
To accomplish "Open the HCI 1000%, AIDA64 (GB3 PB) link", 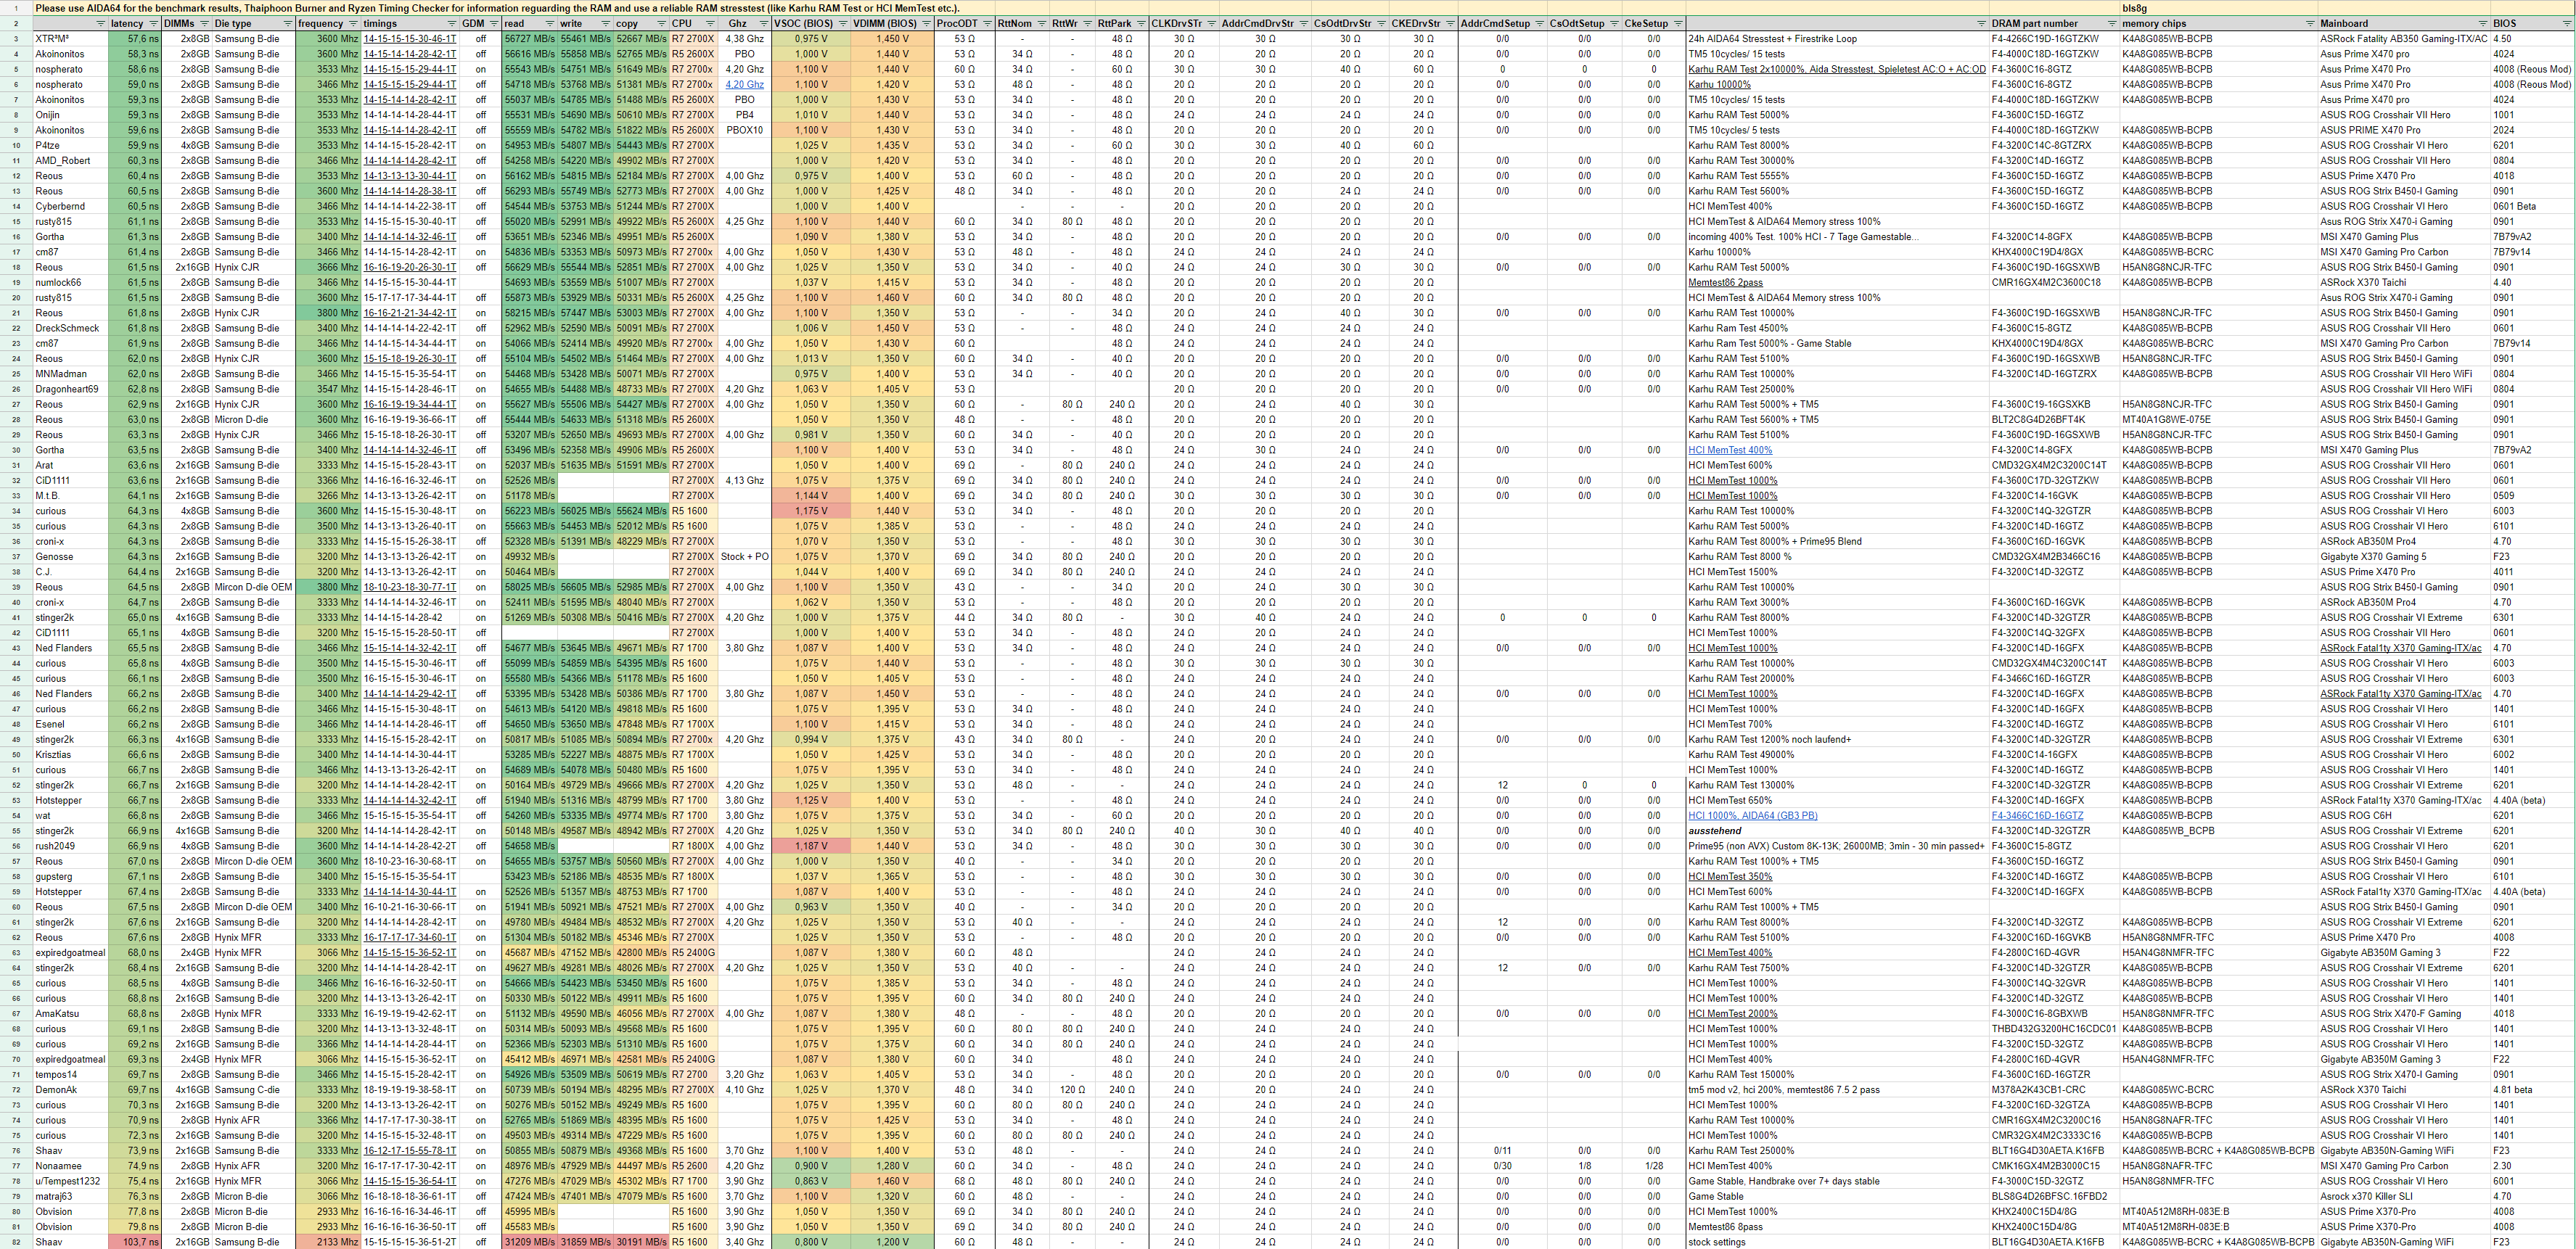I will tap(1753, 815).
